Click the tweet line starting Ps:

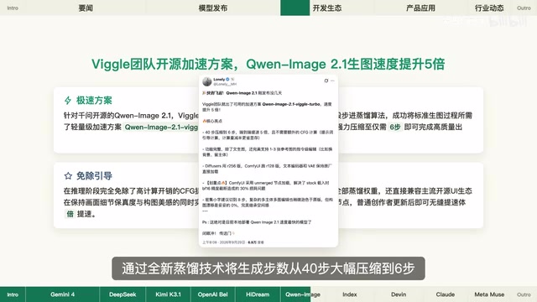pos(257,222)
